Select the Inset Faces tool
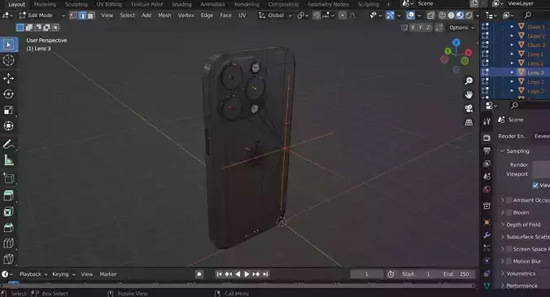Image resolution: width=550 pixels, height=297 pixels. tap(9, 212)
